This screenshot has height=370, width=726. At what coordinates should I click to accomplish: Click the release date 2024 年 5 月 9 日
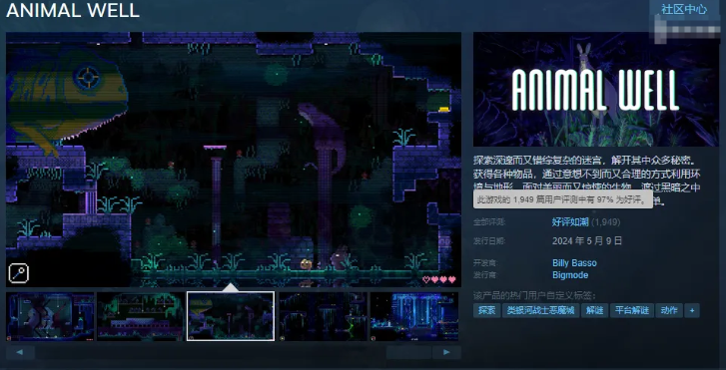[x=587, y=241]
